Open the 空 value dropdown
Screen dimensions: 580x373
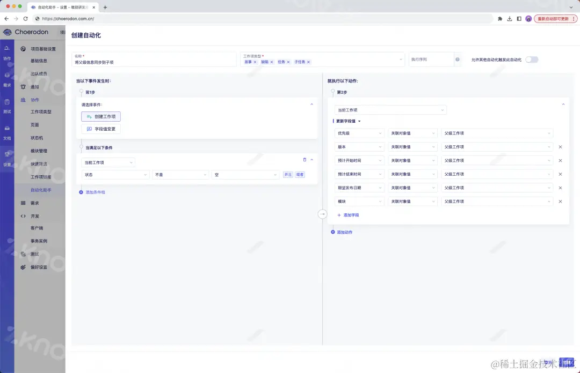pyautogui.click(x=245, y=175)
